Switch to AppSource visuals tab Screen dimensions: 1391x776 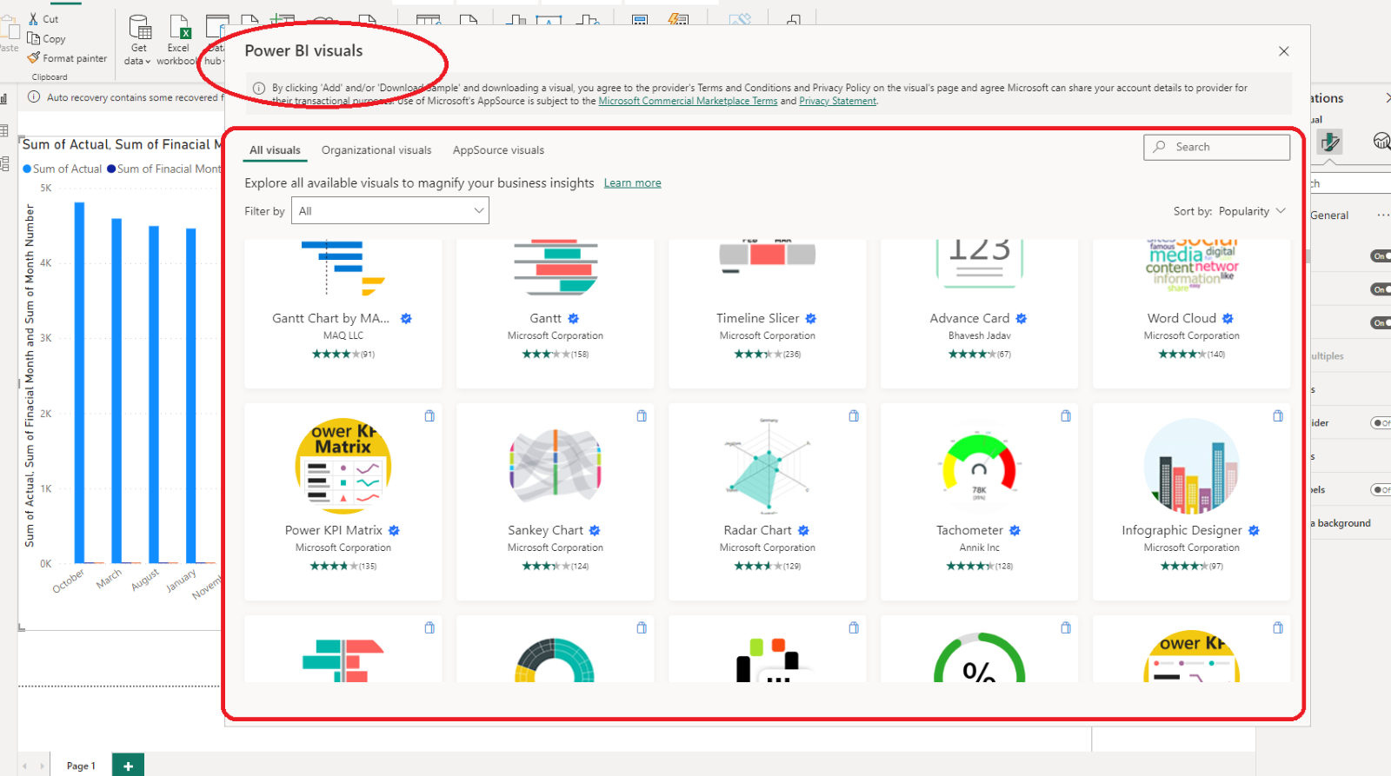pyautogui.click(x=498, y=150)
